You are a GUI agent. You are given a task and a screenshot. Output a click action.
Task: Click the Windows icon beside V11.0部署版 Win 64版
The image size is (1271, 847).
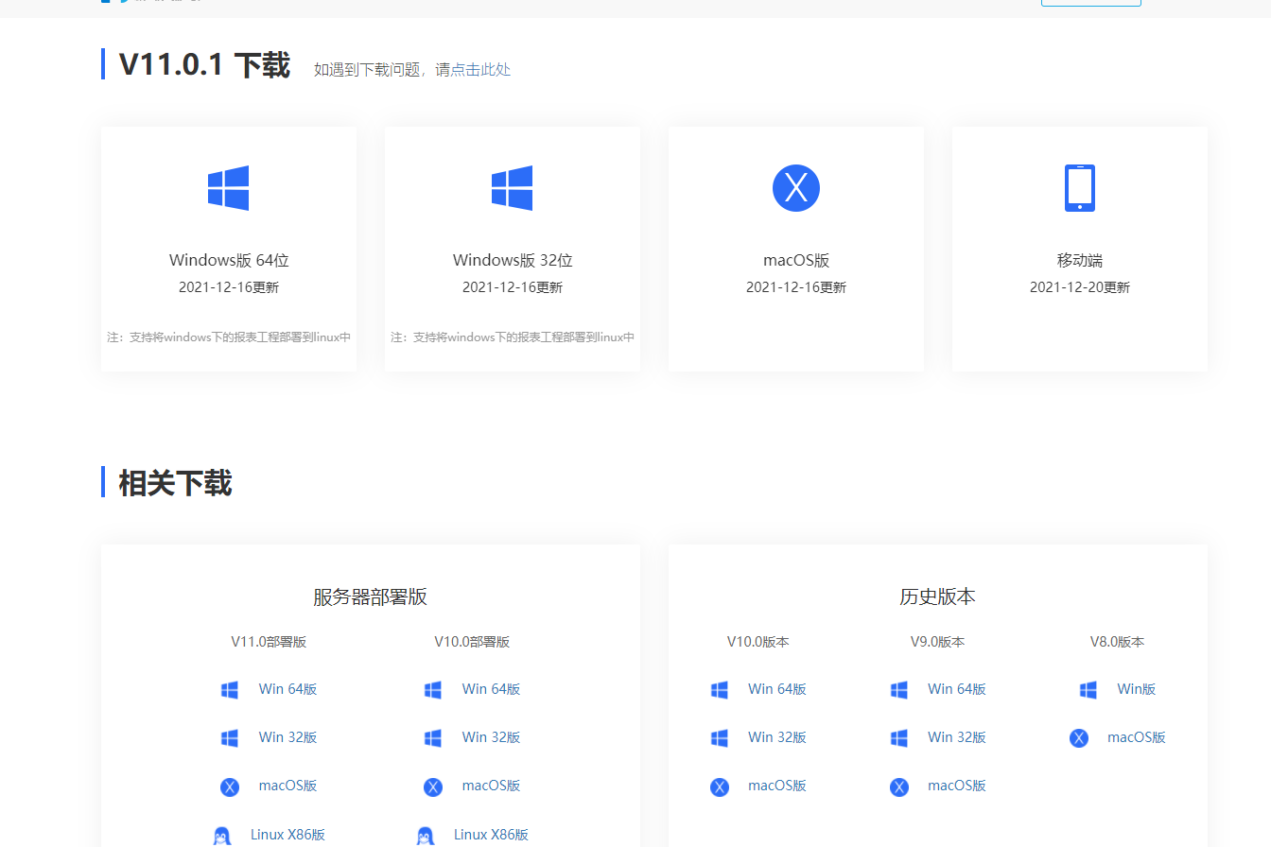pos(229,689)
